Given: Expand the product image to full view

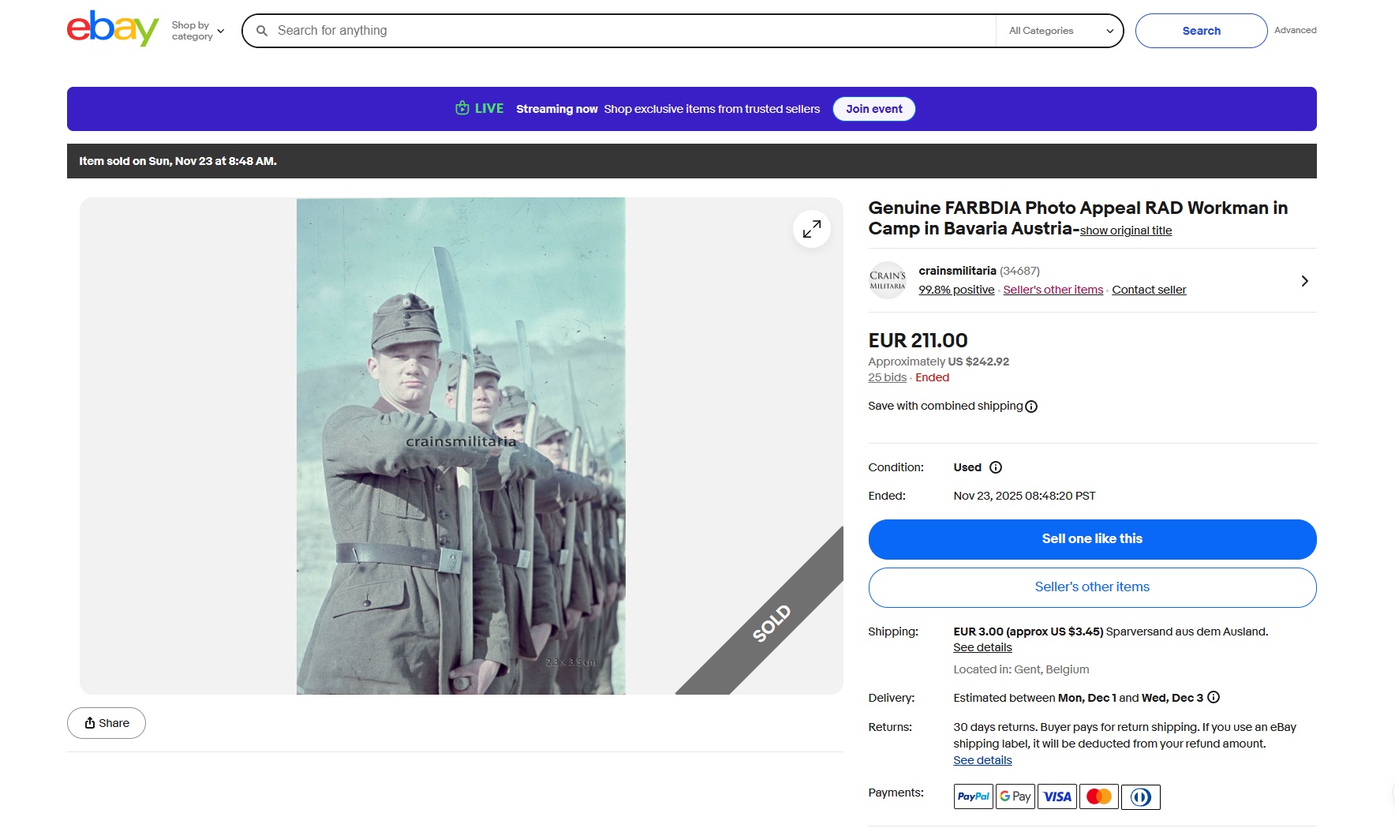Looking at the screenshot, I should 811,229.
